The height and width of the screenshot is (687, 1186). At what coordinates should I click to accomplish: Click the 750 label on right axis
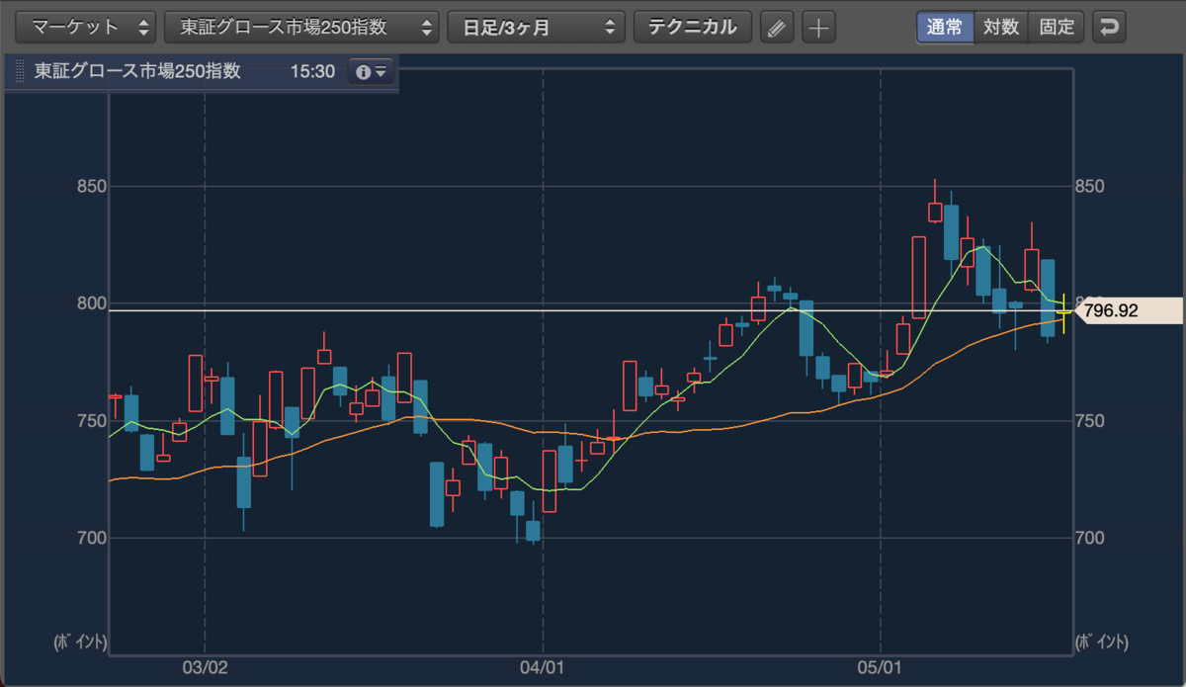click(1091, 421)
